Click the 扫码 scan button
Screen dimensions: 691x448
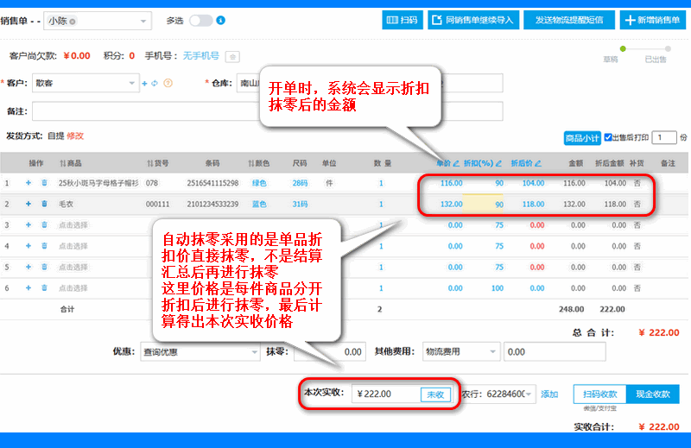tap(402, 20)
